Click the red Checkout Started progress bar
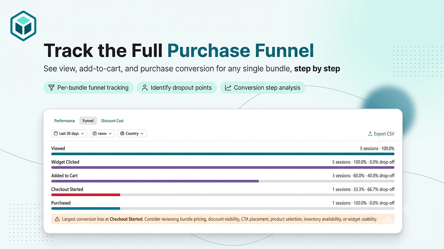Image resolution: width=444 pixels, height=249 pixels. (86, 195)
